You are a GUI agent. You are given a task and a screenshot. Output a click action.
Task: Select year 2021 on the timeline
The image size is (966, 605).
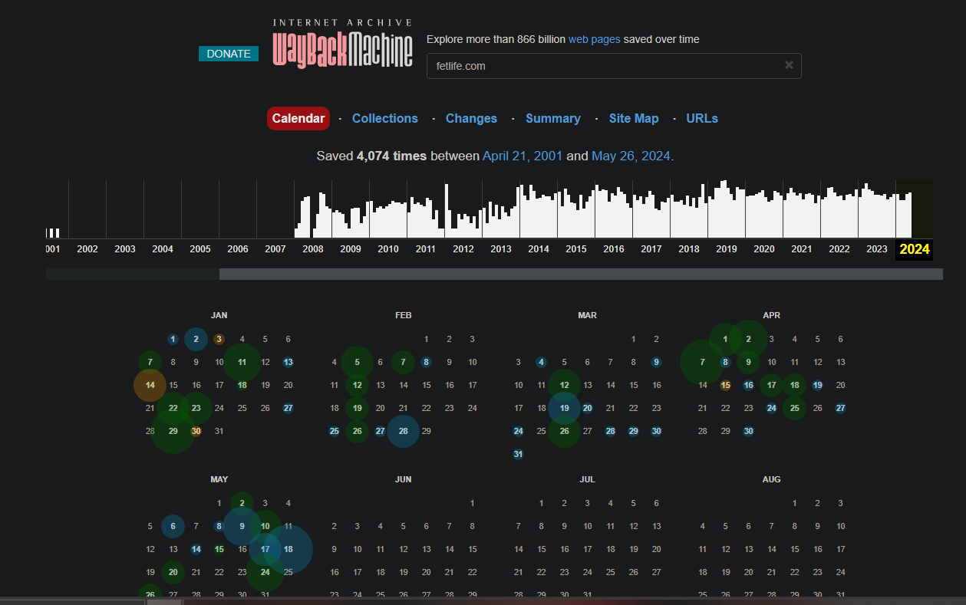[802, 249]
